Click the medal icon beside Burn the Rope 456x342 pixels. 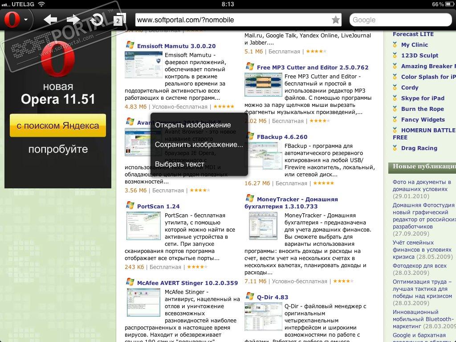click(395, 109)
